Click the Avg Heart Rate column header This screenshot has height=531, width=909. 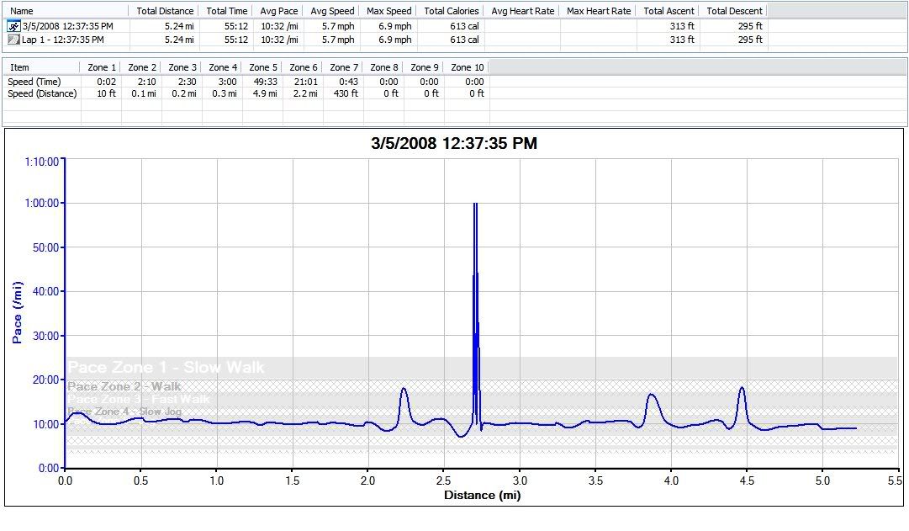tap(522, 11)
